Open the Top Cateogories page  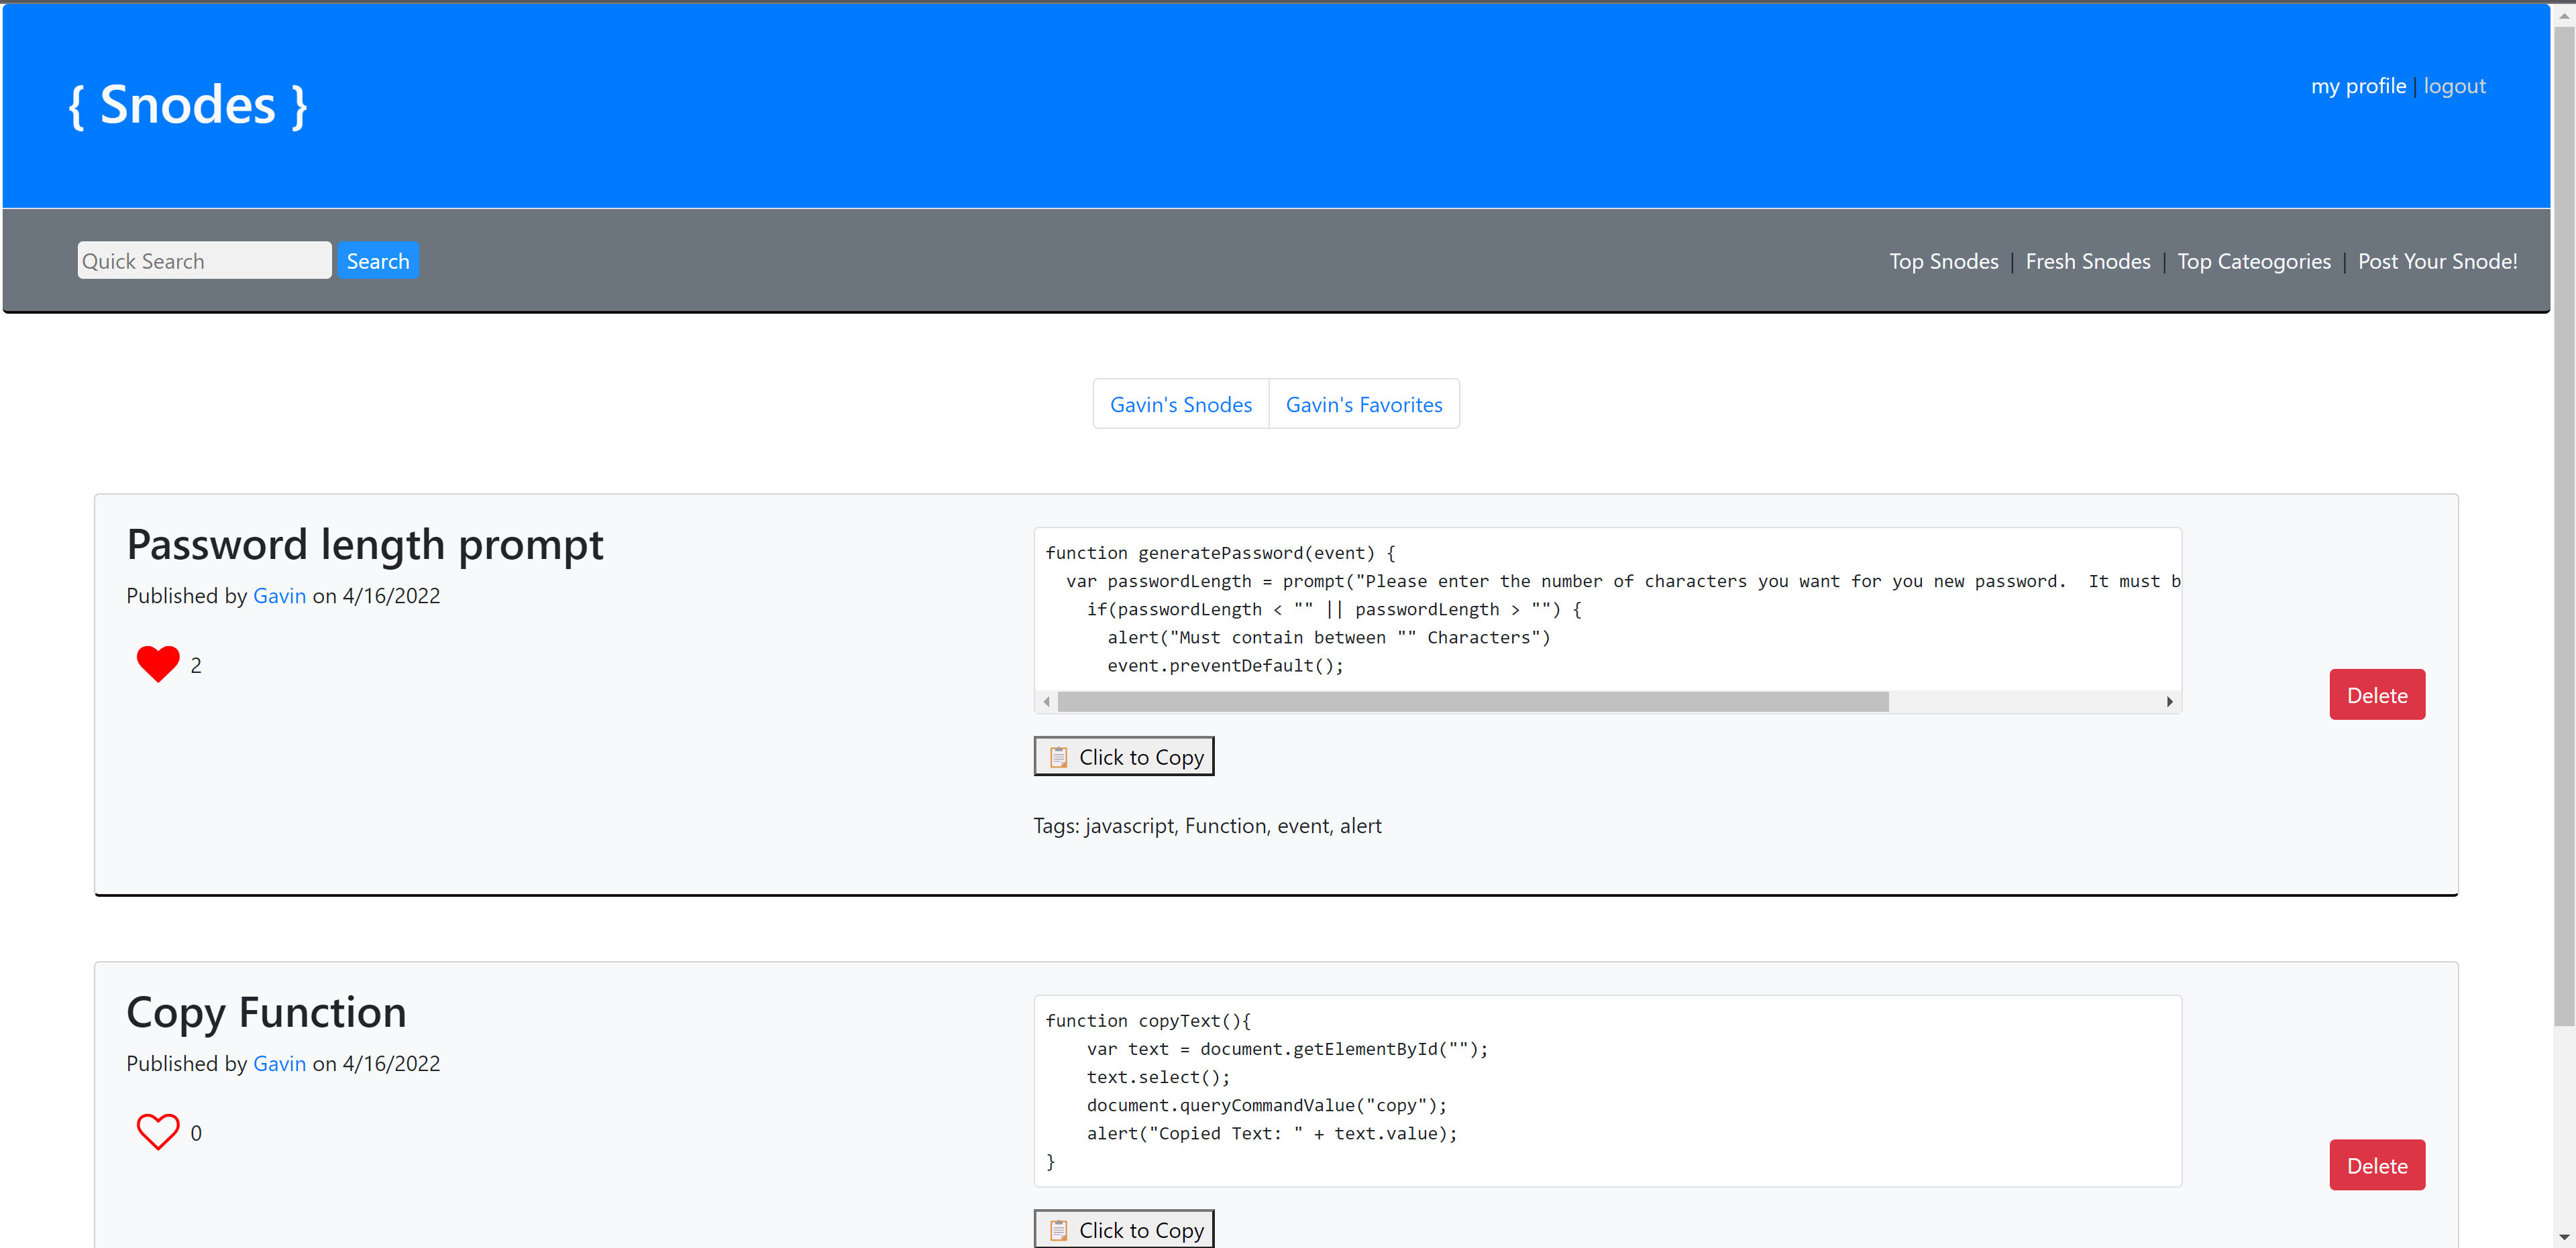(2254, 261)
